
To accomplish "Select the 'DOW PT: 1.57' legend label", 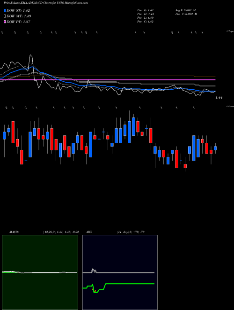I will (18, 22).
